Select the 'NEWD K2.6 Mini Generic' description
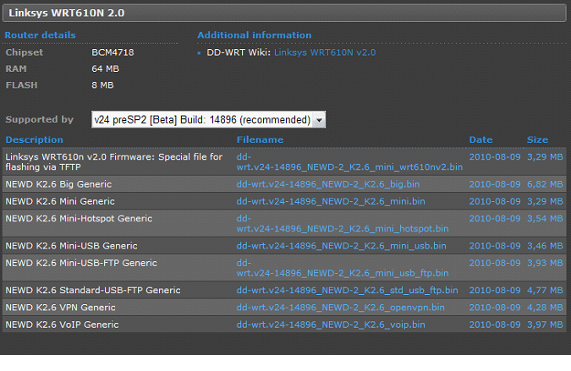This screenshot has height=371, width=571. point(60,201)
